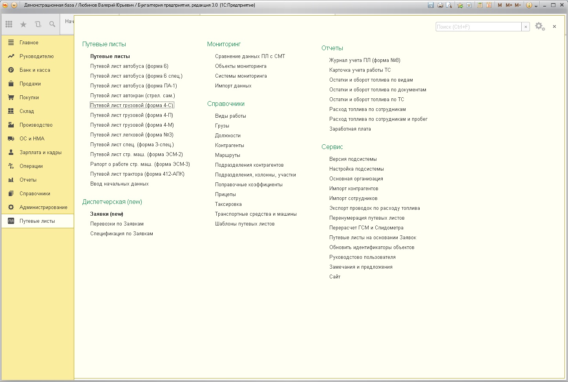568x382 pixels.
Task: Clear the search field with its x button
Action: (526, 27)
